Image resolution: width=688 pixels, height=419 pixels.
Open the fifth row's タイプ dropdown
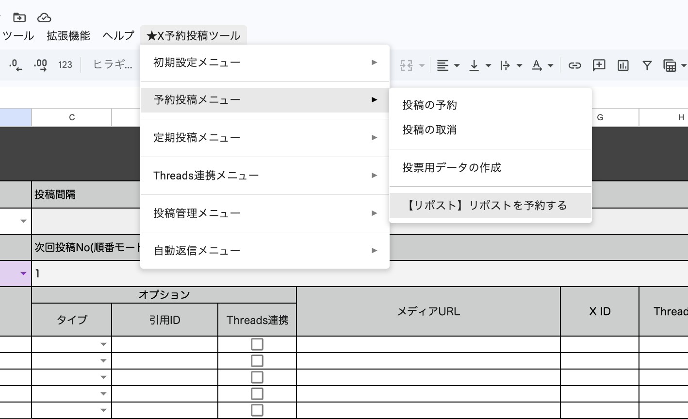click(x=103, y=410)
